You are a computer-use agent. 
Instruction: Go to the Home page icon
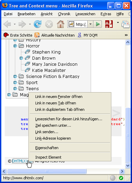click(x=61, y=24)
